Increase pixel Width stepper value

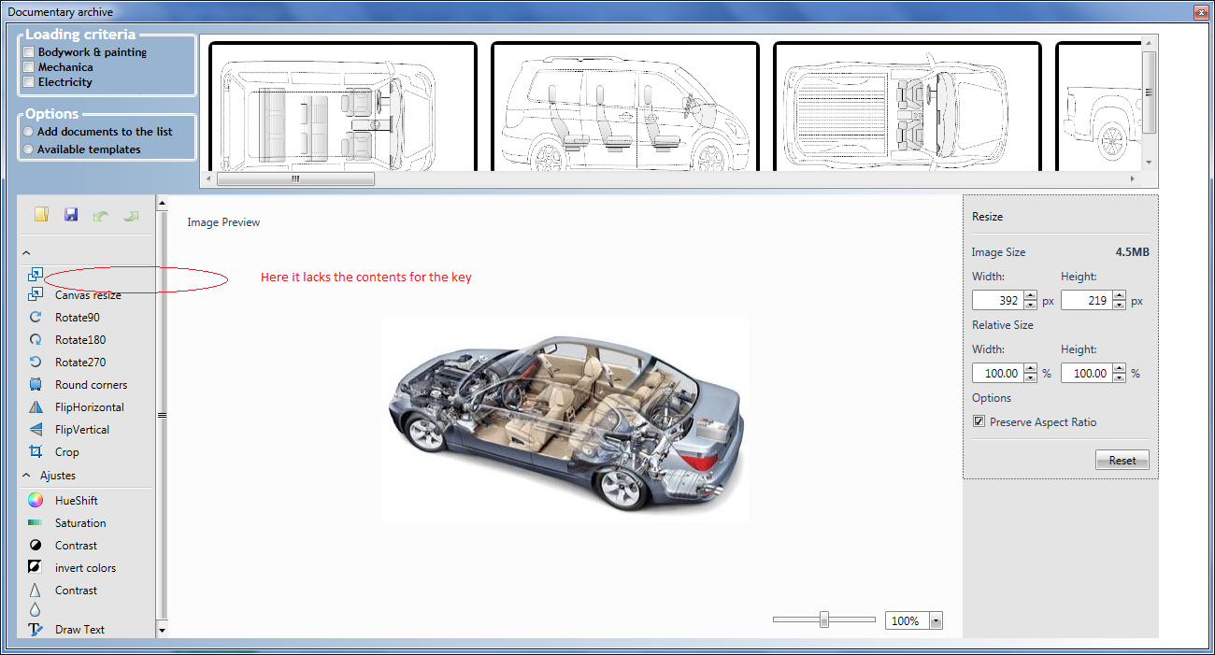coord(1031,296)
